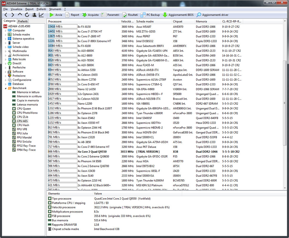The image size is (289, 238).
Task: Select Periferiche in the tree
Action: coord(19,68)
